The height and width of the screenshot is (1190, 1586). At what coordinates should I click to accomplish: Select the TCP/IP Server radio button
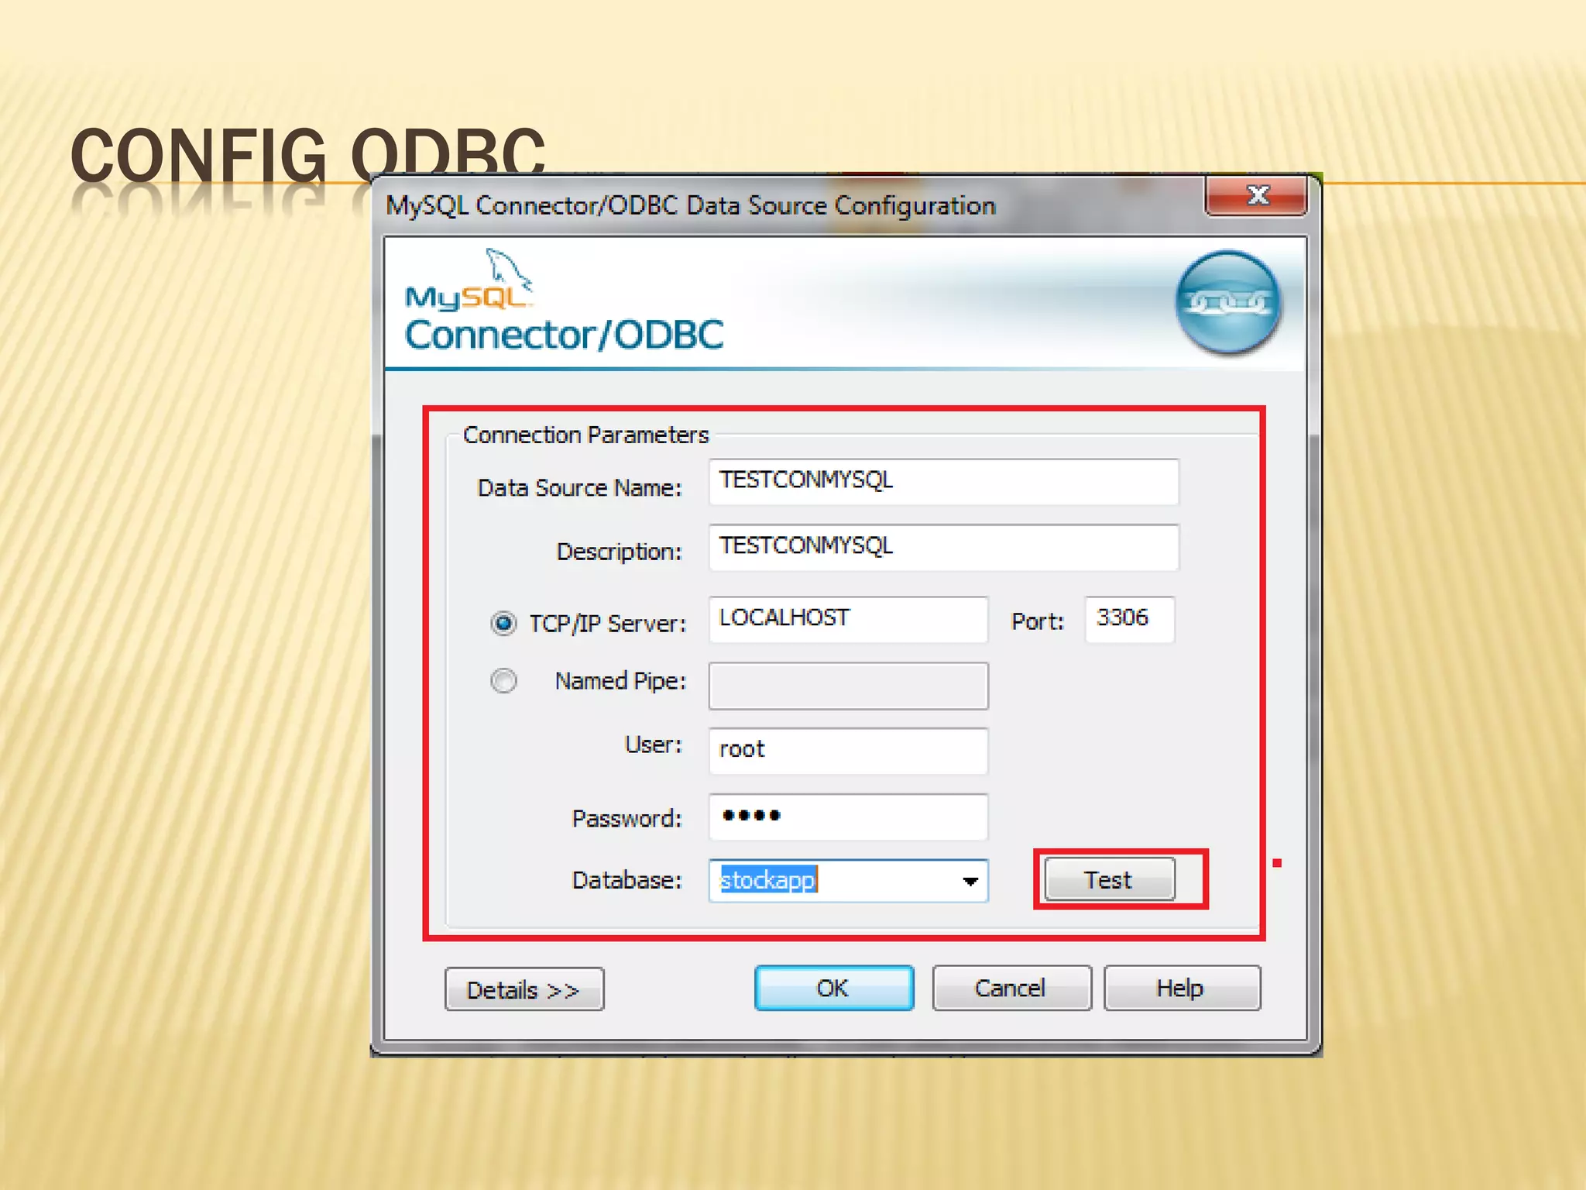(503, 623)
